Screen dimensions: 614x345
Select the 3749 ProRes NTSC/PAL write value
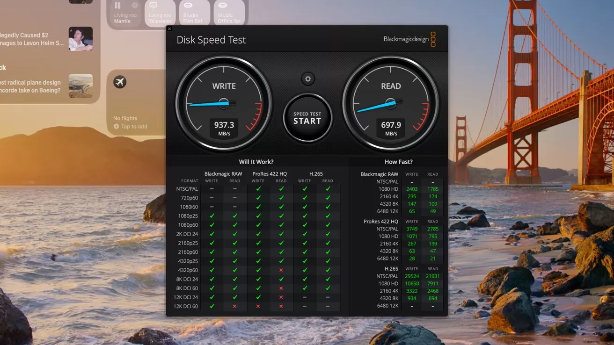412,229
